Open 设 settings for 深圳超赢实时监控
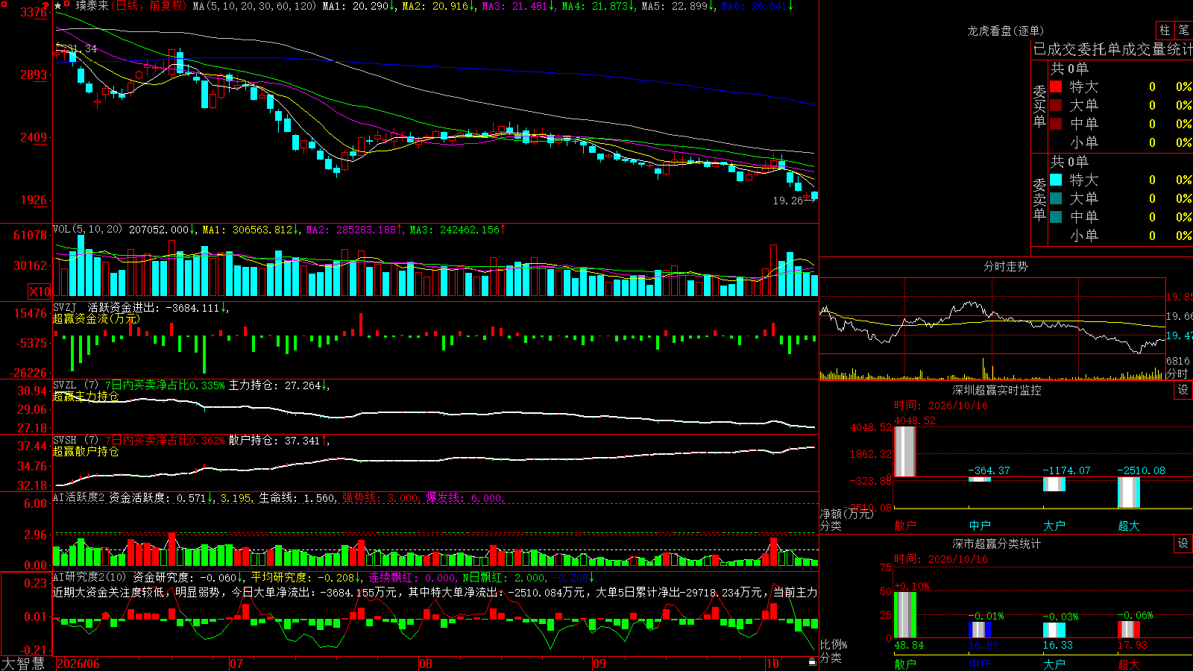Viewport: 1193px width, 671px height. (1183, 390)
